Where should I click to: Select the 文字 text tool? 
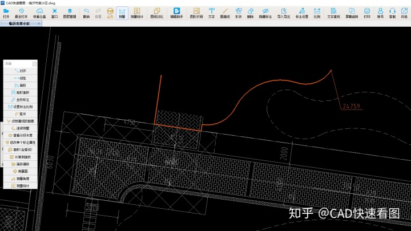(x=212, y=13)
